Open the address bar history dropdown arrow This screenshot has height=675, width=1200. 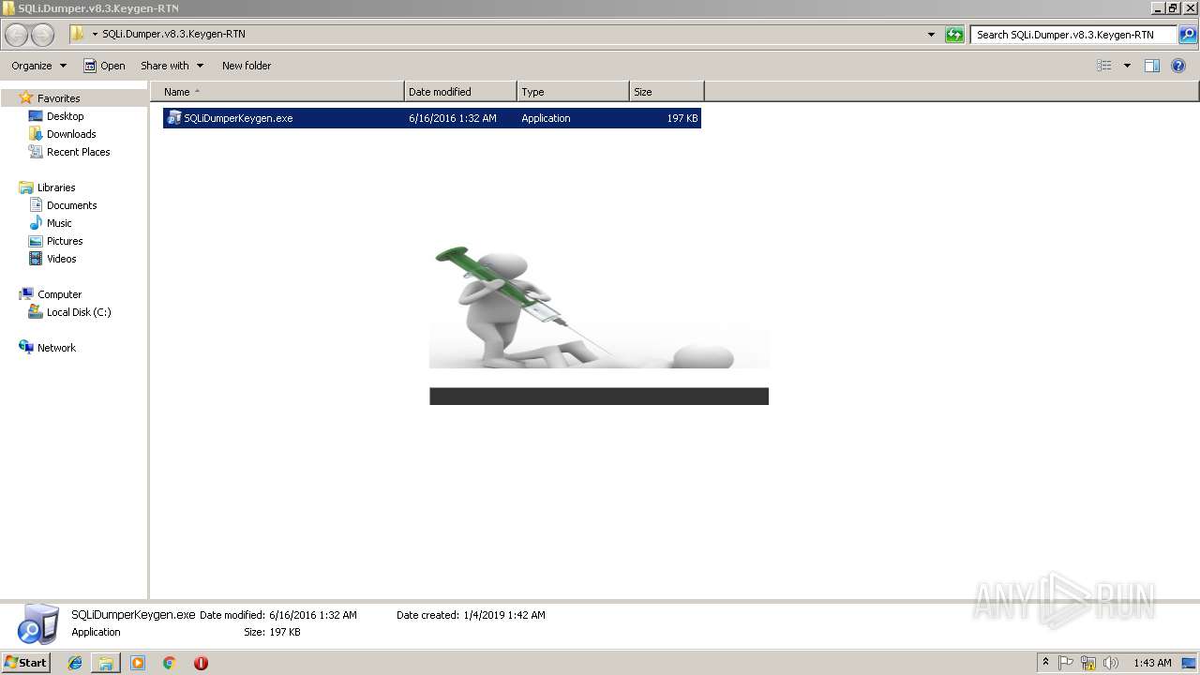[931, 35]
